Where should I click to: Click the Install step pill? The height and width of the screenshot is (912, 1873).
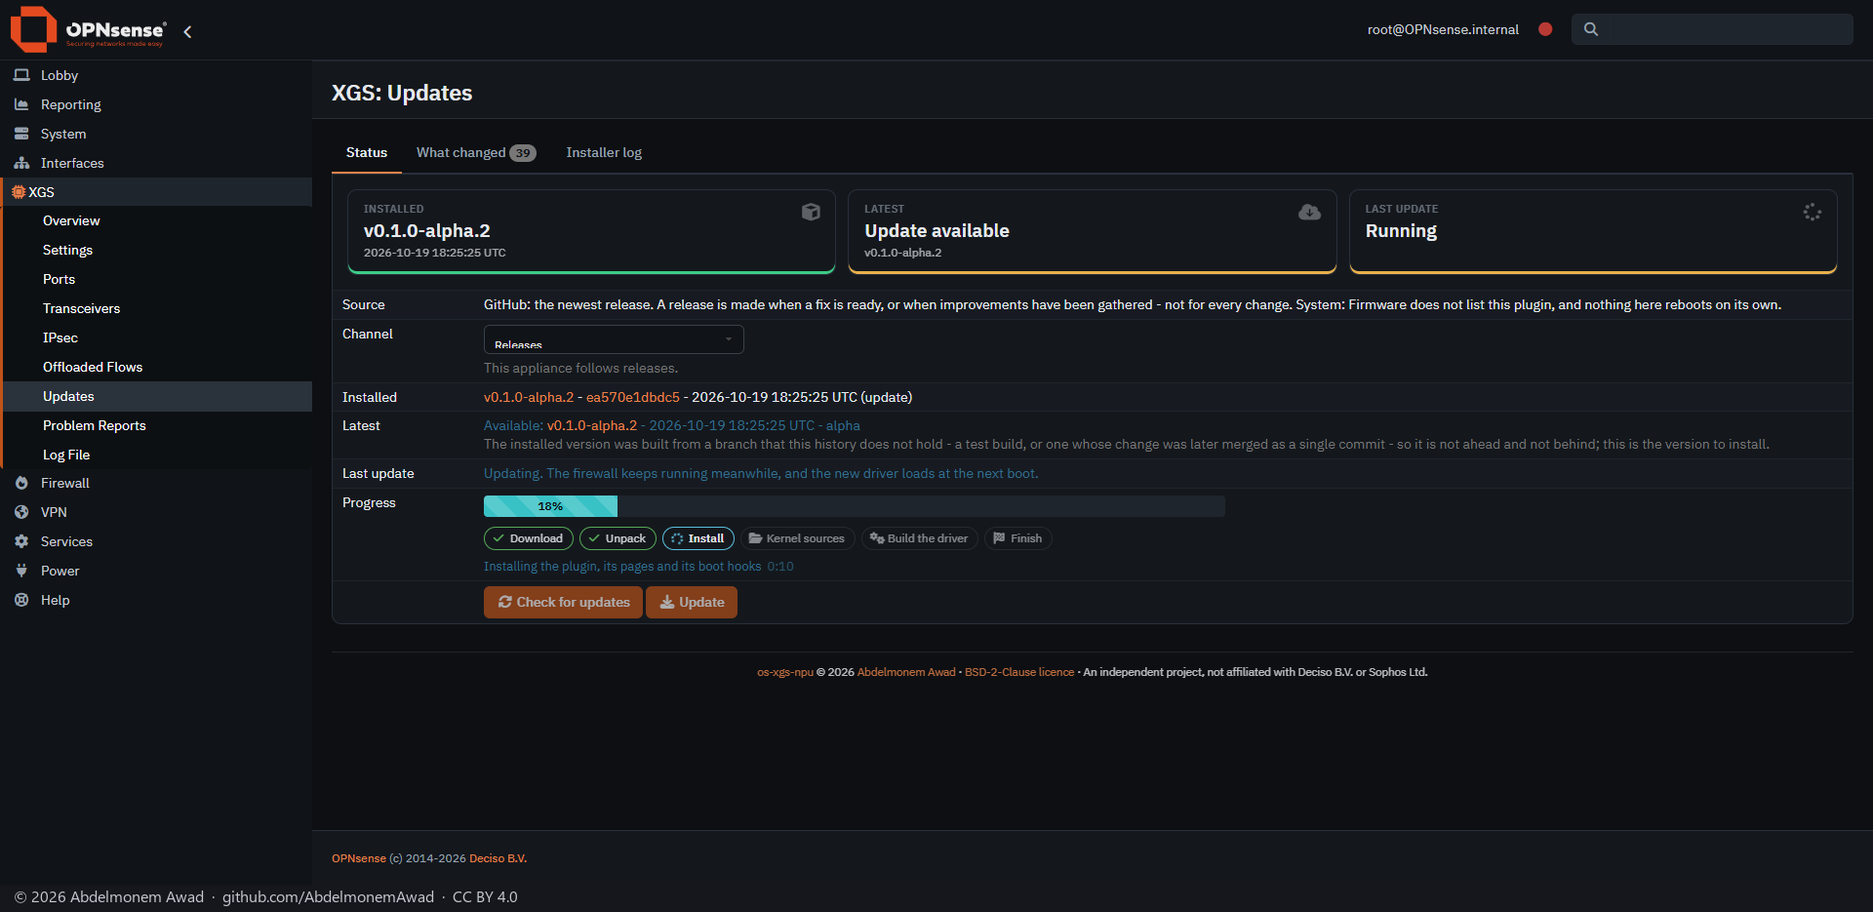[x=698, y=538]
